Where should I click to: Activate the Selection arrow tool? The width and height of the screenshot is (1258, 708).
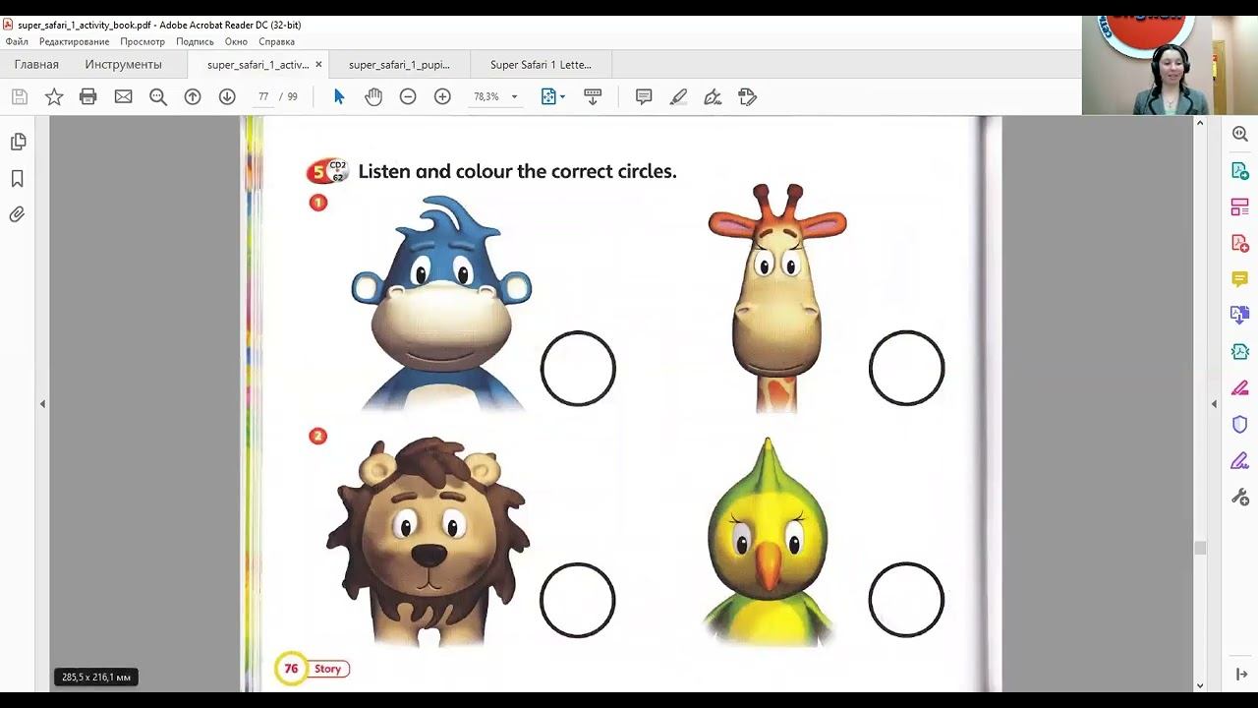coord(339,96)
